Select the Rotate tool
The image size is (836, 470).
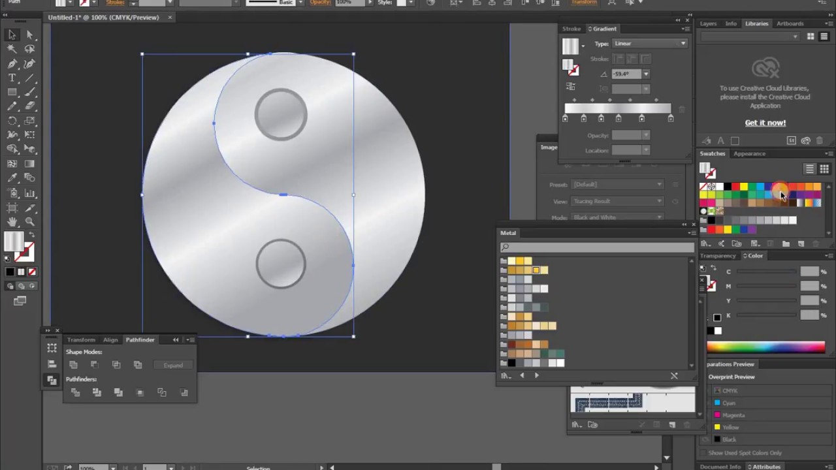[x=12, y=121]
